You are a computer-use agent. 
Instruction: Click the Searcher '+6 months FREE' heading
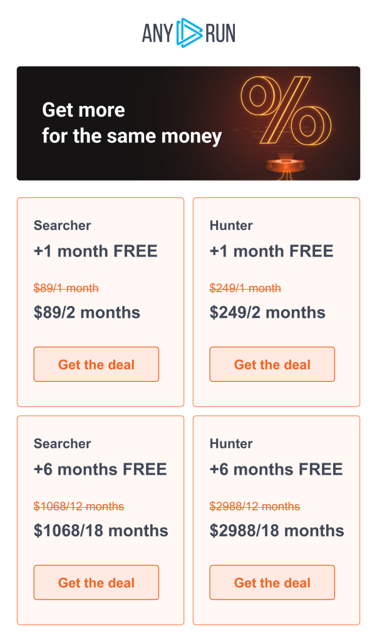100,470
